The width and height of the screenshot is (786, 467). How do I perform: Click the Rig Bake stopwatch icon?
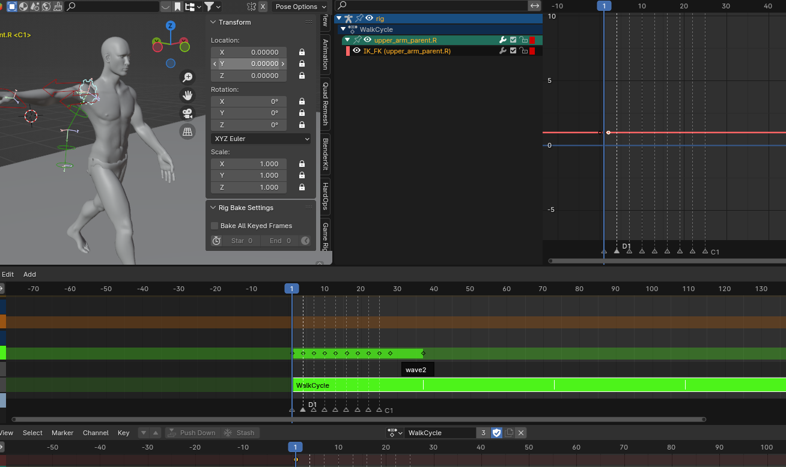216,241
